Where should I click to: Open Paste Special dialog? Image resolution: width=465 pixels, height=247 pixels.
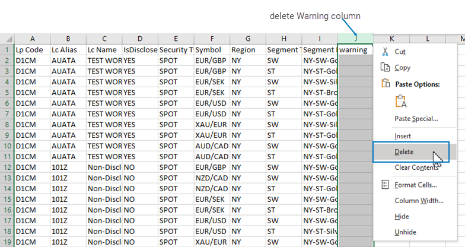(416, 118)
